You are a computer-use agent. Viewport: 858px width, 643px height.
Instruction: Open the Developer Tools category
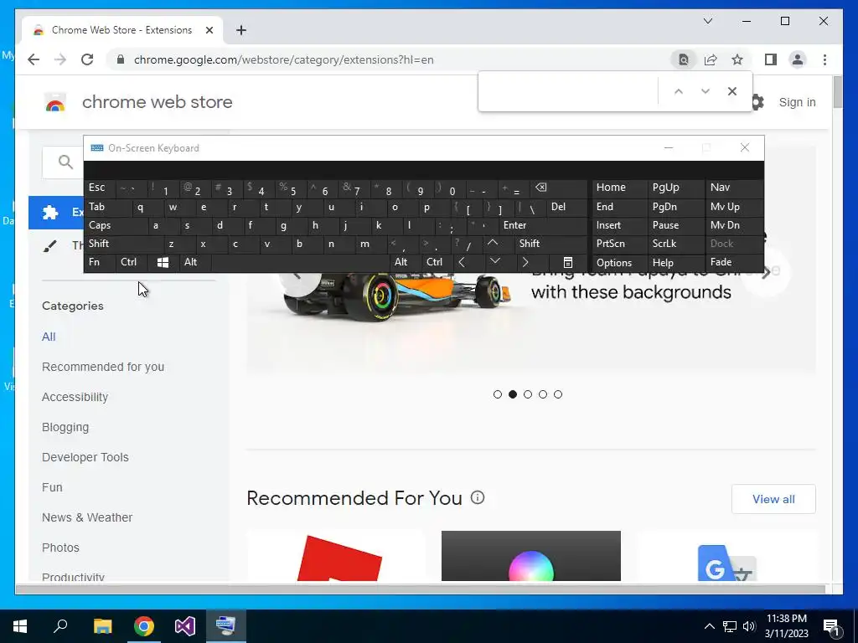[85, 457]
